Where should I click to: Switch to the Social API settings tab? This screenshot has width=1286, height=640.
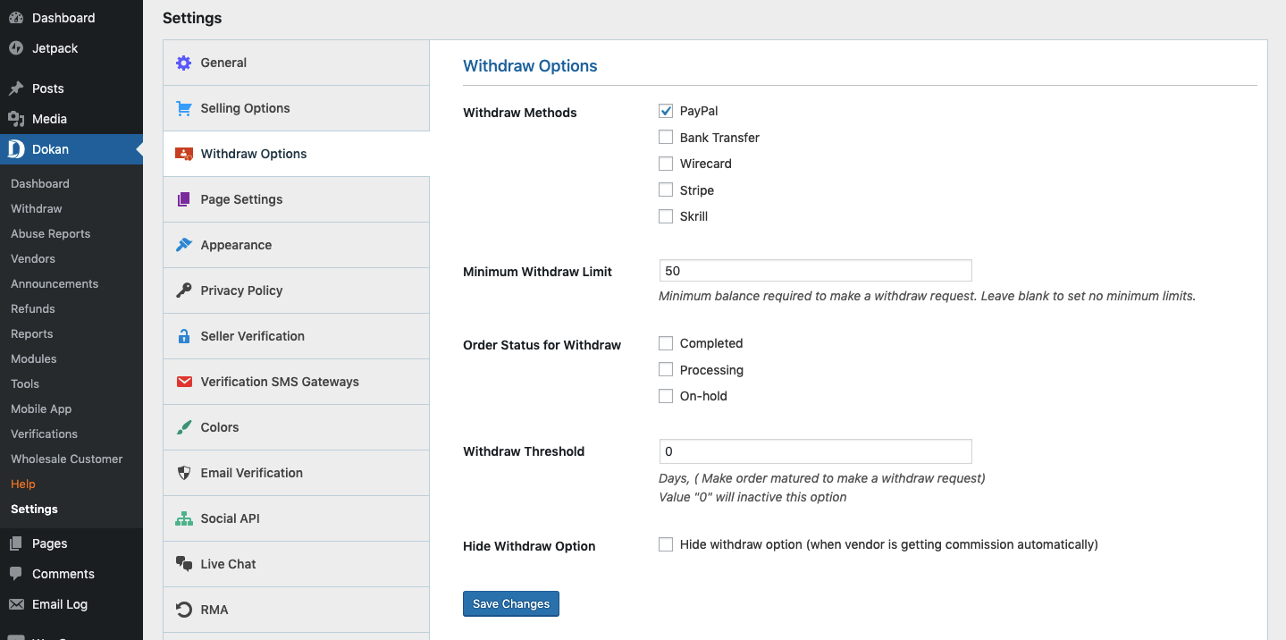point(230,518)
